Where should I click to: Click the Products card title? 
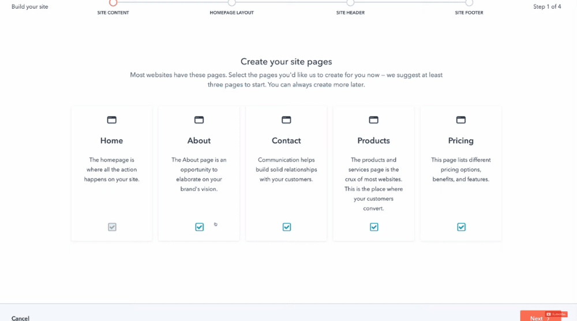373,141
